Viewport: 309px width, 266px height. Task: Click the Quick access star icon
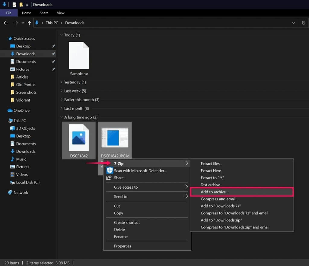(10, 38)
